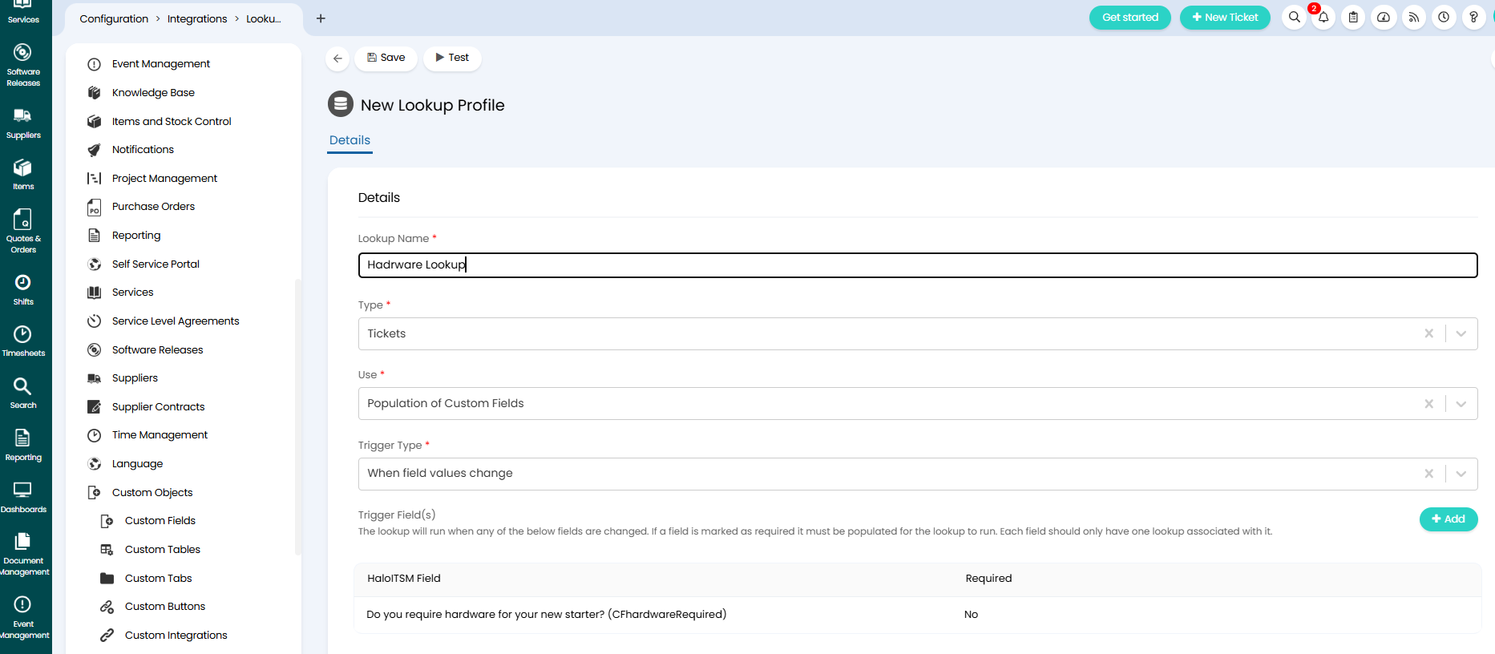Open Timesheets in the left sidebar
Screen dimensions: 1495x654
click(x=23, y=341)
